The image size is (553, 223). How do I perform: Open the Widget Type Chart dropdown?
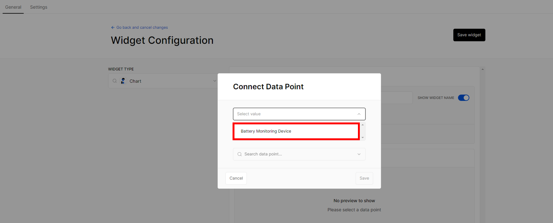point(163,81)
